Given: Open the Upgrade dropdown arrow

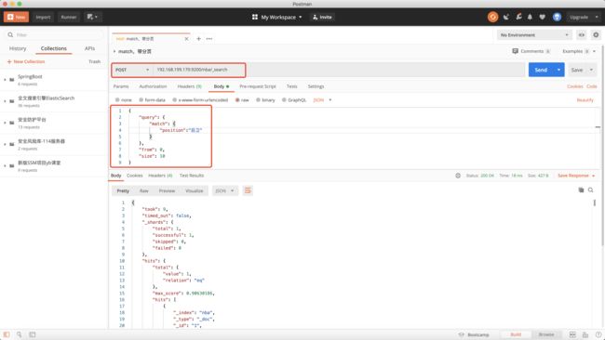Looking at the screenshot, I should 597,17.
